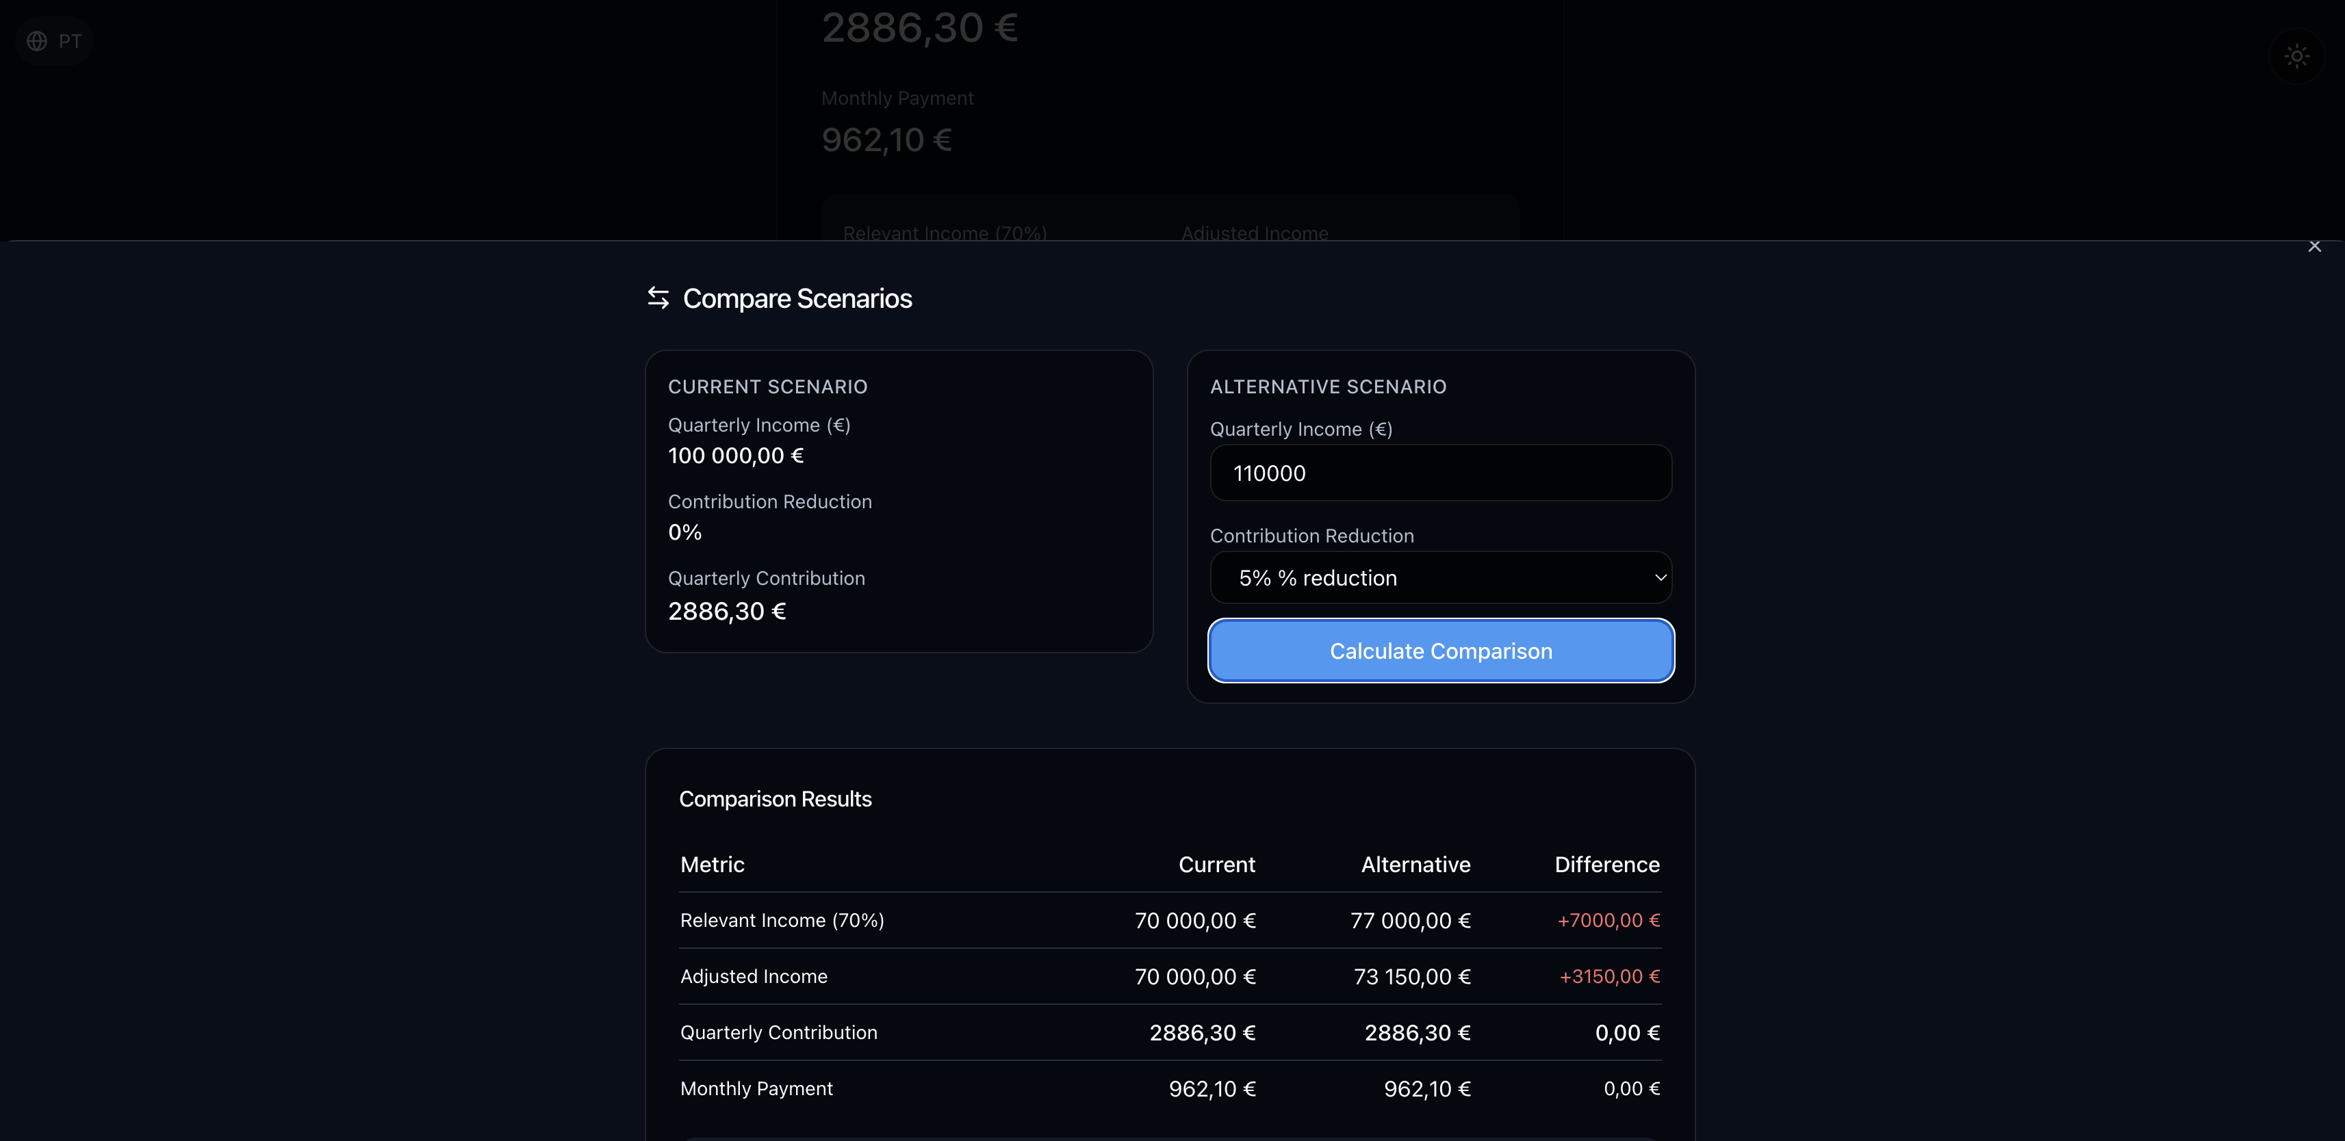This screenshot has height=1141, width=2345.
Task: Click the Monthly Payment row label in table
Action: (756, 1089)
